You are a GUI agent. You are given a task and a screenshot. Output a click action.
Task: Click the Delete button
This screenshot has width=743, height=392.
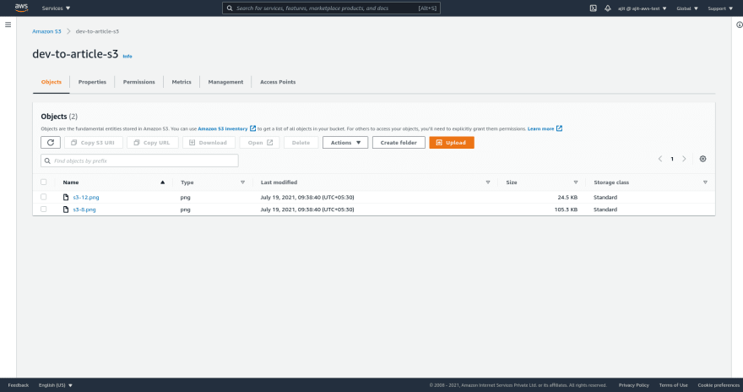coord(301,142)
